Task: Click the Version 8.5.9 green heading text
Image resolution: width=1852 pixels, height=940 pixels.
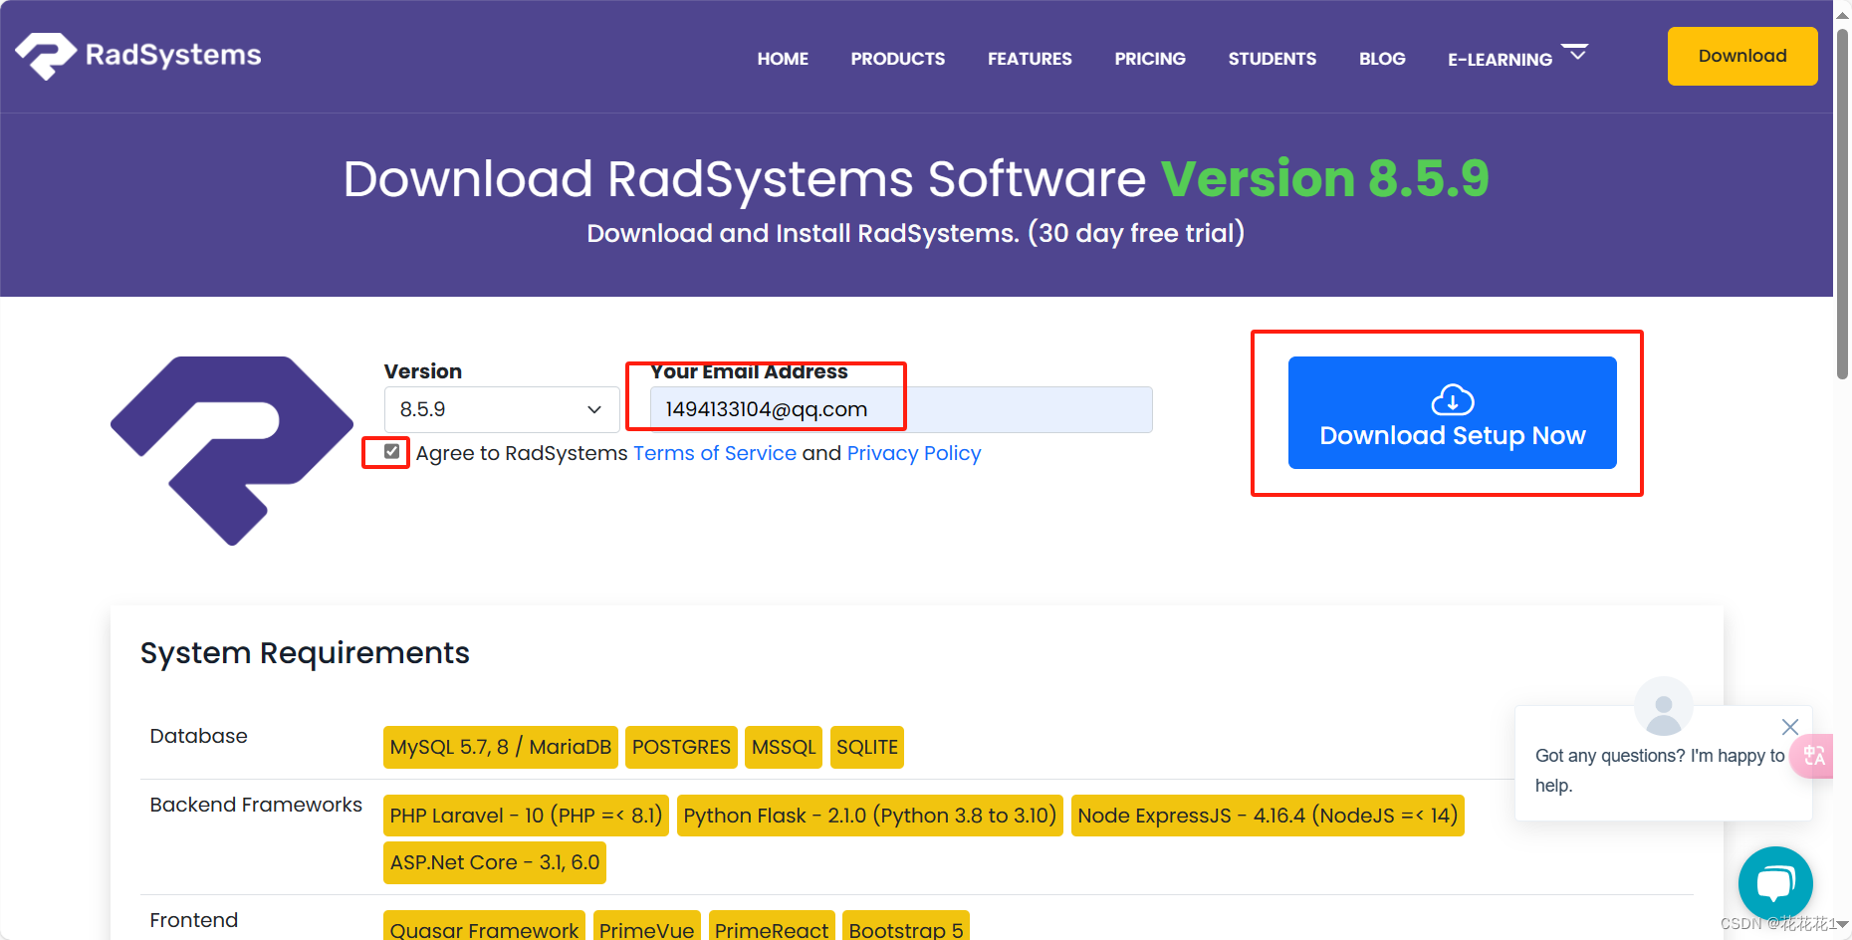Action: pos(1324,179)
